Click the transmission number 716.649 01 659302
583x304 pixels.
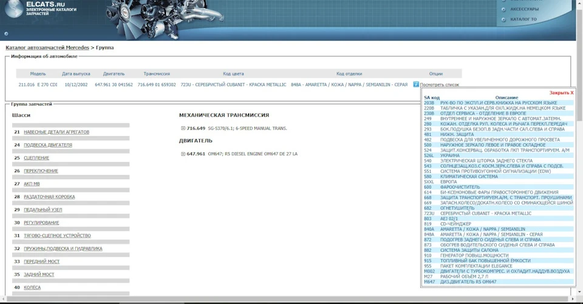(157, 85)
